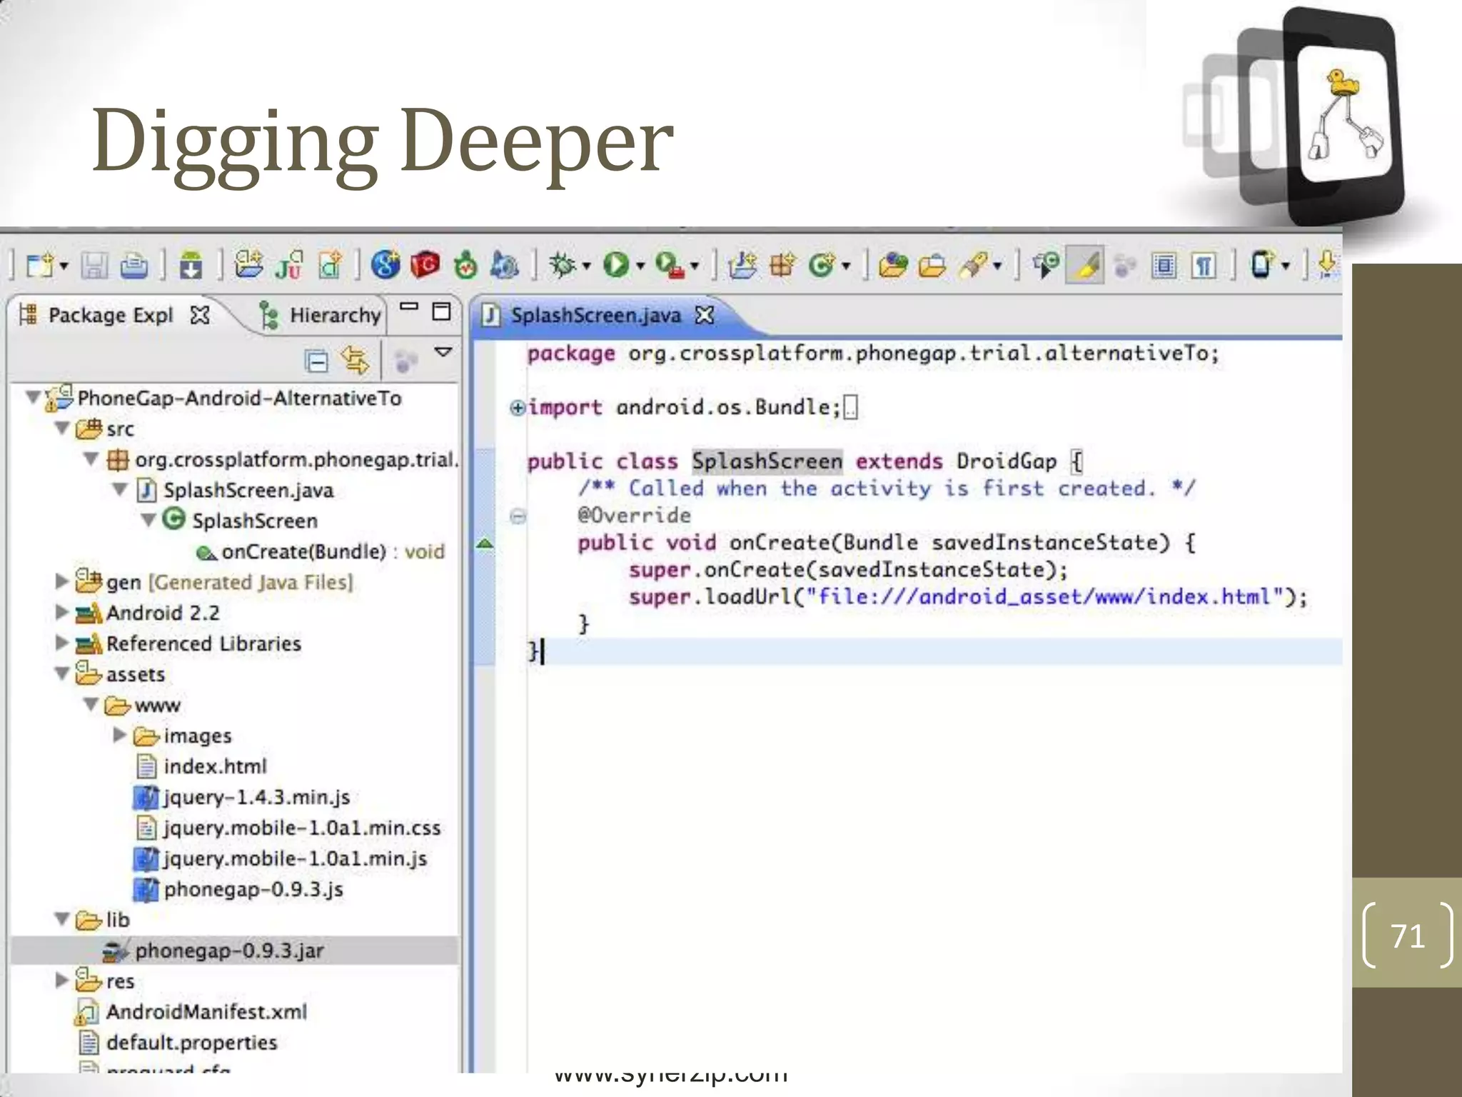
Task: Click the Save toolbar icon
Action: click(x=94, y=266)
